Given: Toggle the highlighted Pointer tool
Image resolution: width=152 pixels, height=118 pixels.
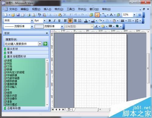Looking at the screenshot, I should (97, 15).
